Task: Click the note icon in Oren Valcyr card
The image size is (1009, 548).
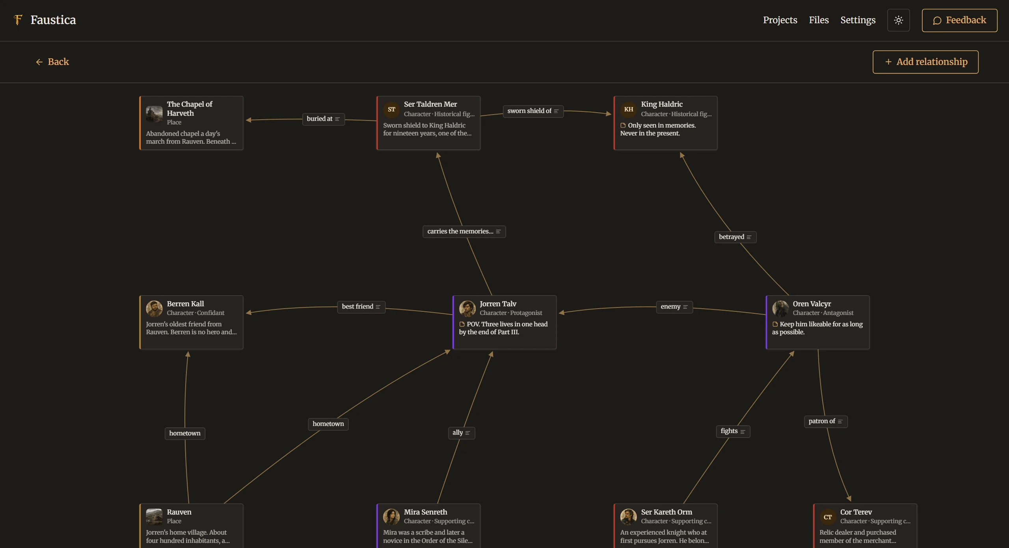Action: (x=775, y=324)
